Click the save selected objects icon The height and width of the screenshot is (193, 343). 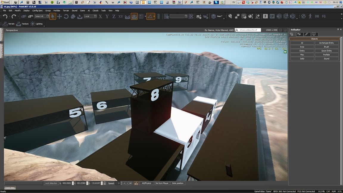[x=199, y=16]
